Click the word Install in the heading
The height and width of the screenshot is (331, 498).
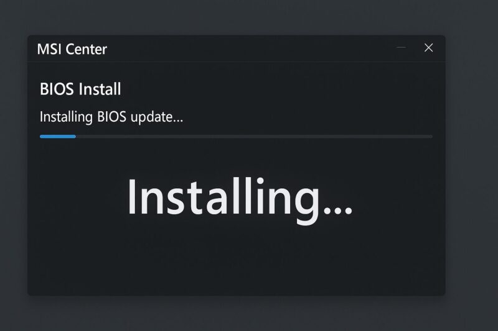click(100, 89)
